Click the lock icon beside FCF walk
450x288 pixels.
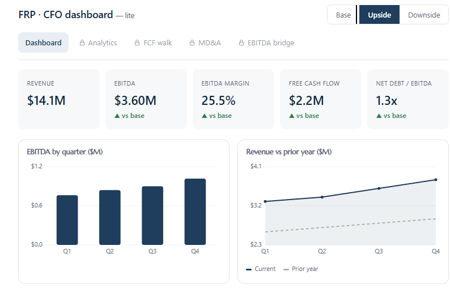[x=137, y=43]
